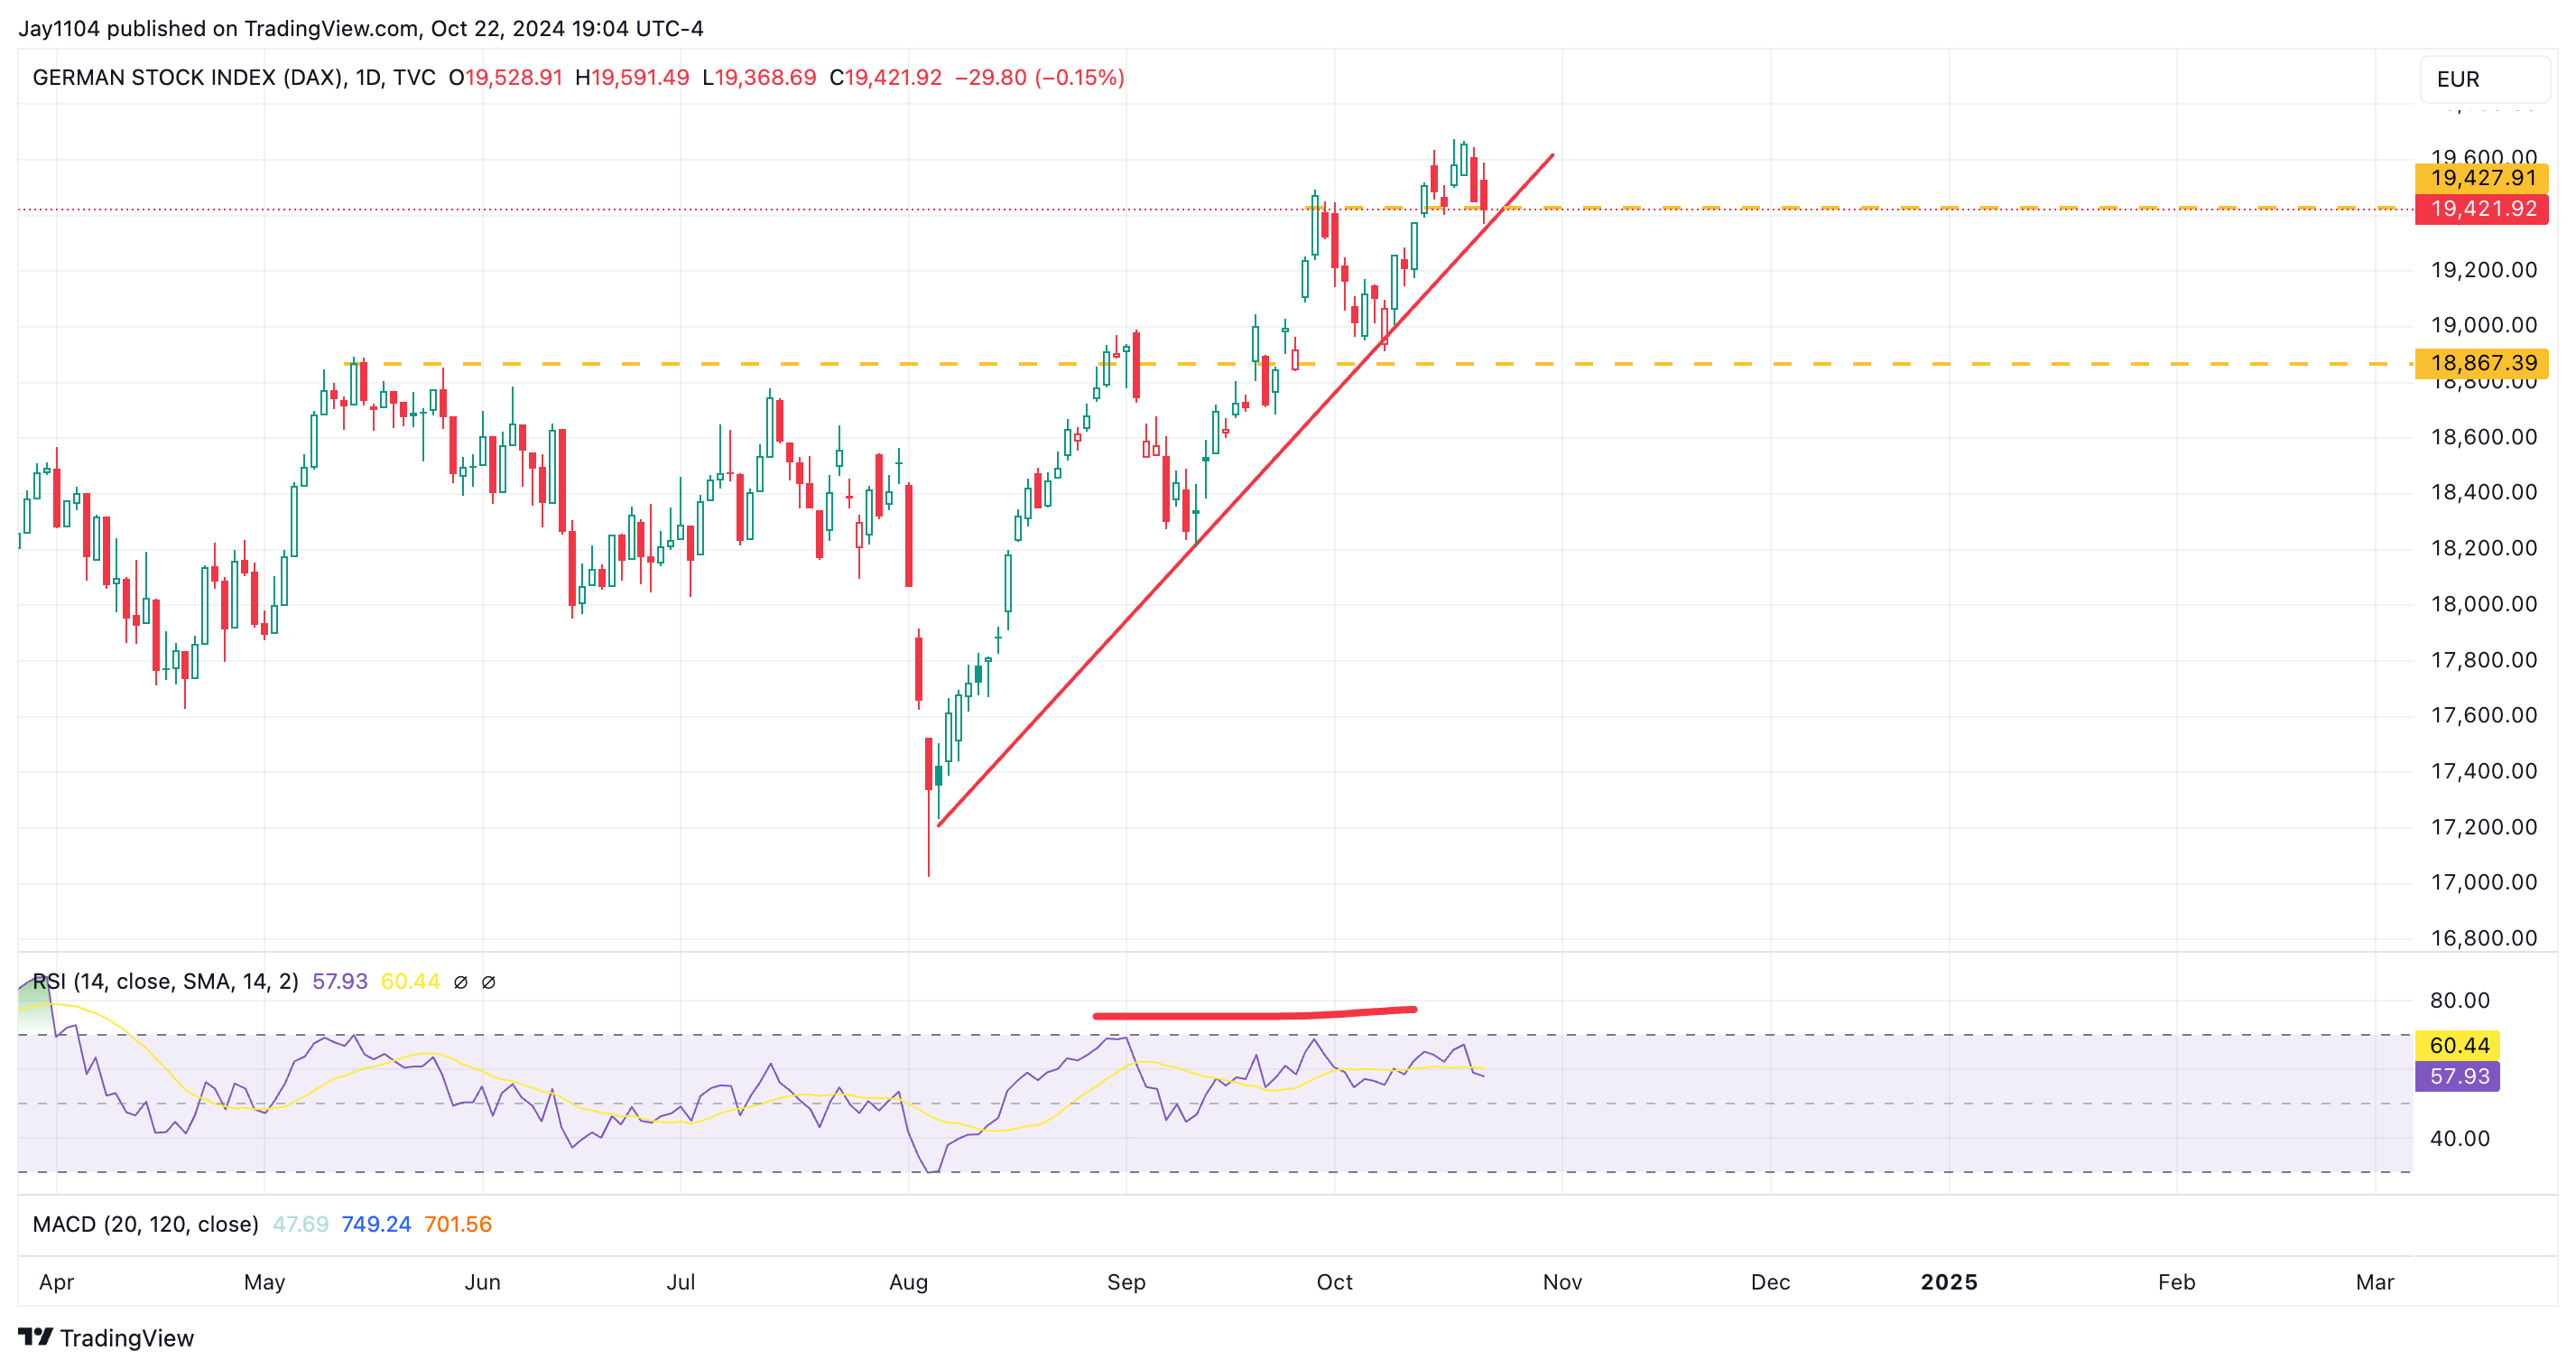
Task: Click the Jul label on time axis
Action: coord(681,1283)
